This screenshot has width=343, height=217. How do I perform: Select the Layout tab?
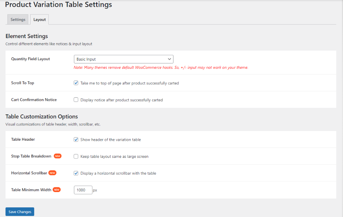click(x=39, y=20)
